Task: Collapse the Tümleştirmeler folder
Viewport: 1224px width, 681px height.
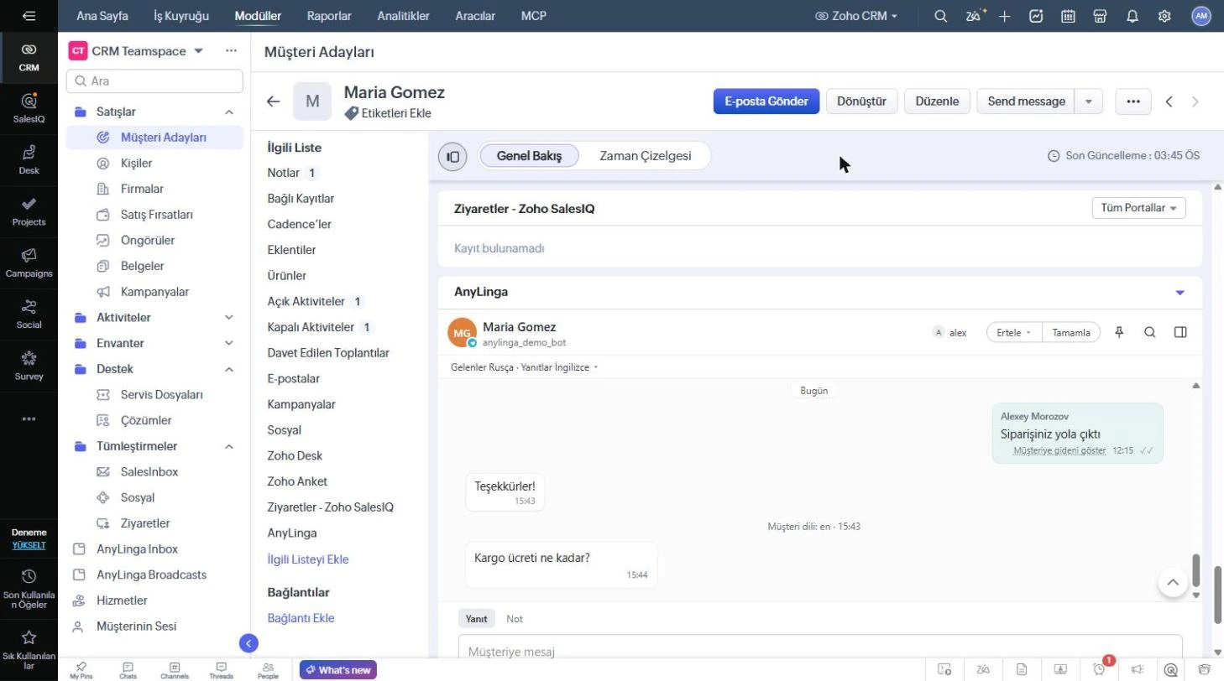Action: (229, 446)
